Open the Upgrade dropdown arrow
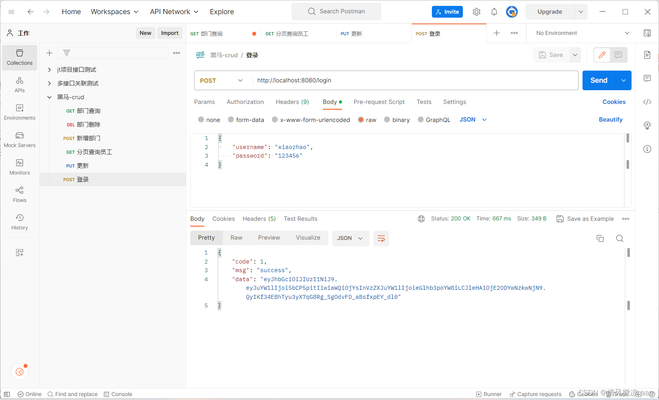Image resolution: width=659 pixels, height=400 pixels. [x=581, y=12]
